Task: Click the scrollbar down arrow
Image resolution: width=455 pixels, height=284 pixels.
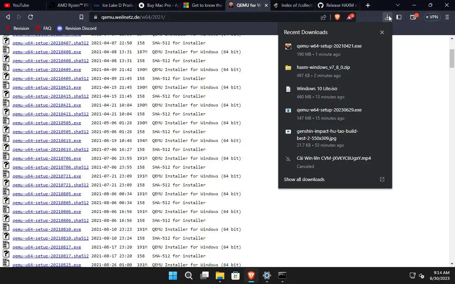Action: (452, 264)
